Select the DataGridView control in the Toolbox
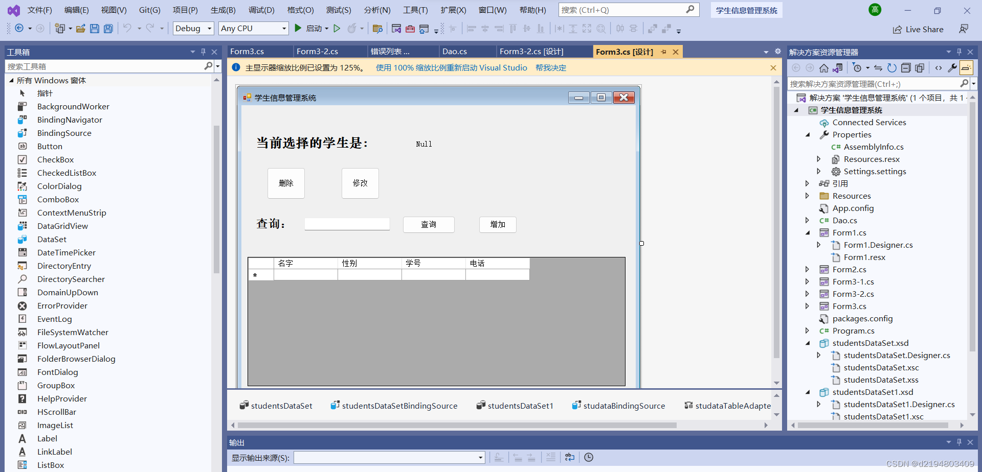 pyautogui.click(x=62, y=226)
